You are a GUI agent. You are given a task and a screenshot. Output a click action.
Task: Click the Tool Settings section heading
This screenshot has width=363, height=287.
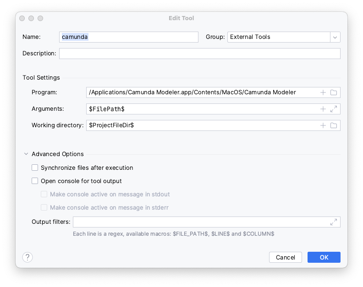(41, 77)
